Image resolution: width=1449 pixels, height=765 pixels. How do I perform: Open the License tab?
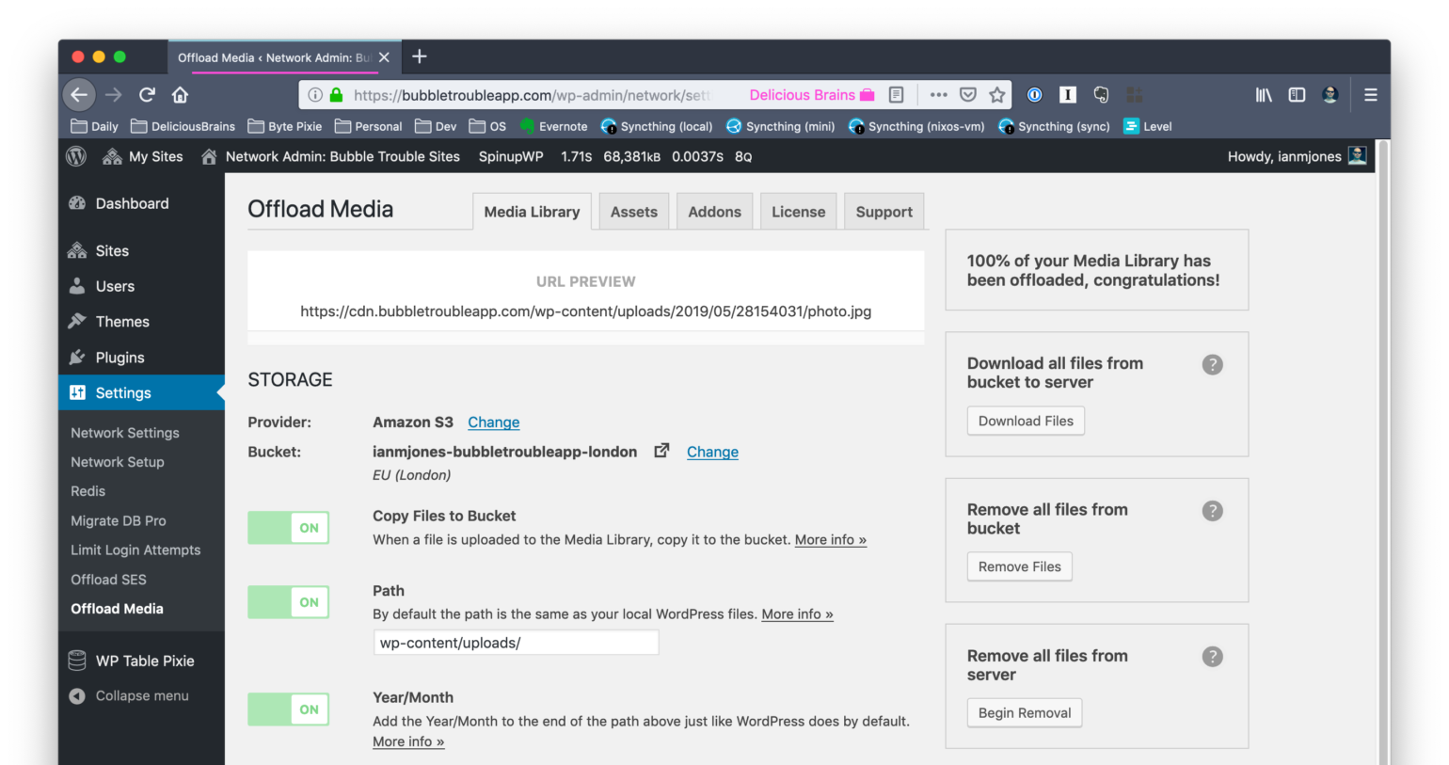(x=798, y=212)
